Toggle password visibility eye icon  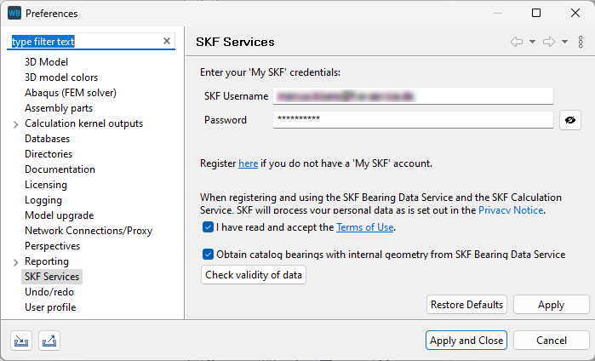(570, 120)
